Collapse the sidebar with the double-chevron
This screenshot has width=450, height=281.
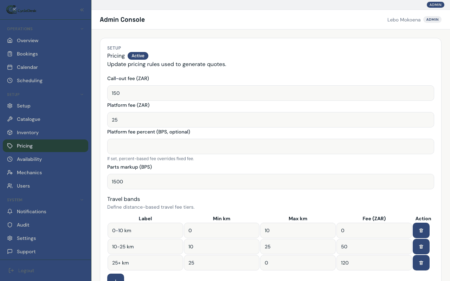coord(82,10)
